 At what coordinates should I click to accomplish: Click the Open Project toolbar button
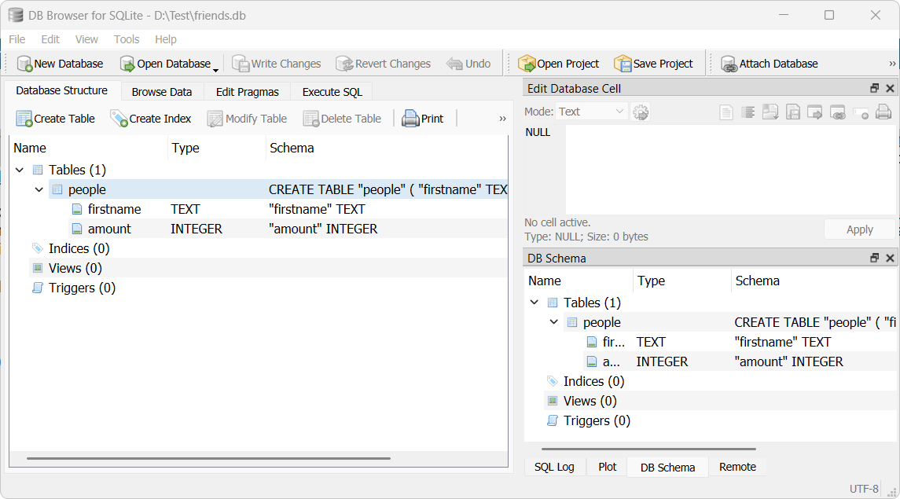point(559,64)
